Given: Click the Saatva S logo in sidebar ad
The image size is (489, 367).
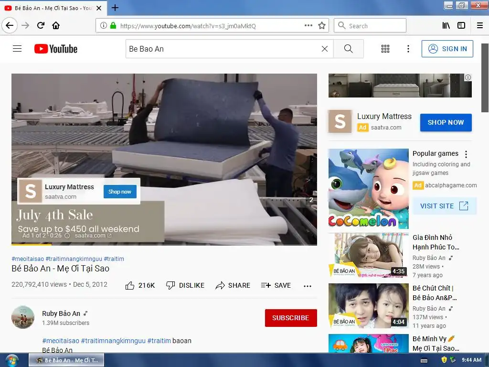Looking at the screenshot, I should pyautogui.click(x=340, y=121).
